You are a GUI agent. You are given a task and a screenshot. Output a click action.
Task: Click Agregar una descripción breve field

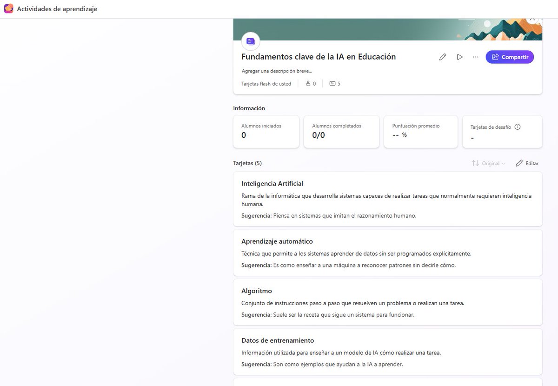277,71
